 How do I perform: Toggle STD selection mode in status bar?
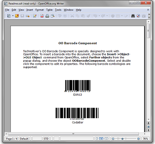coord(46,139)
